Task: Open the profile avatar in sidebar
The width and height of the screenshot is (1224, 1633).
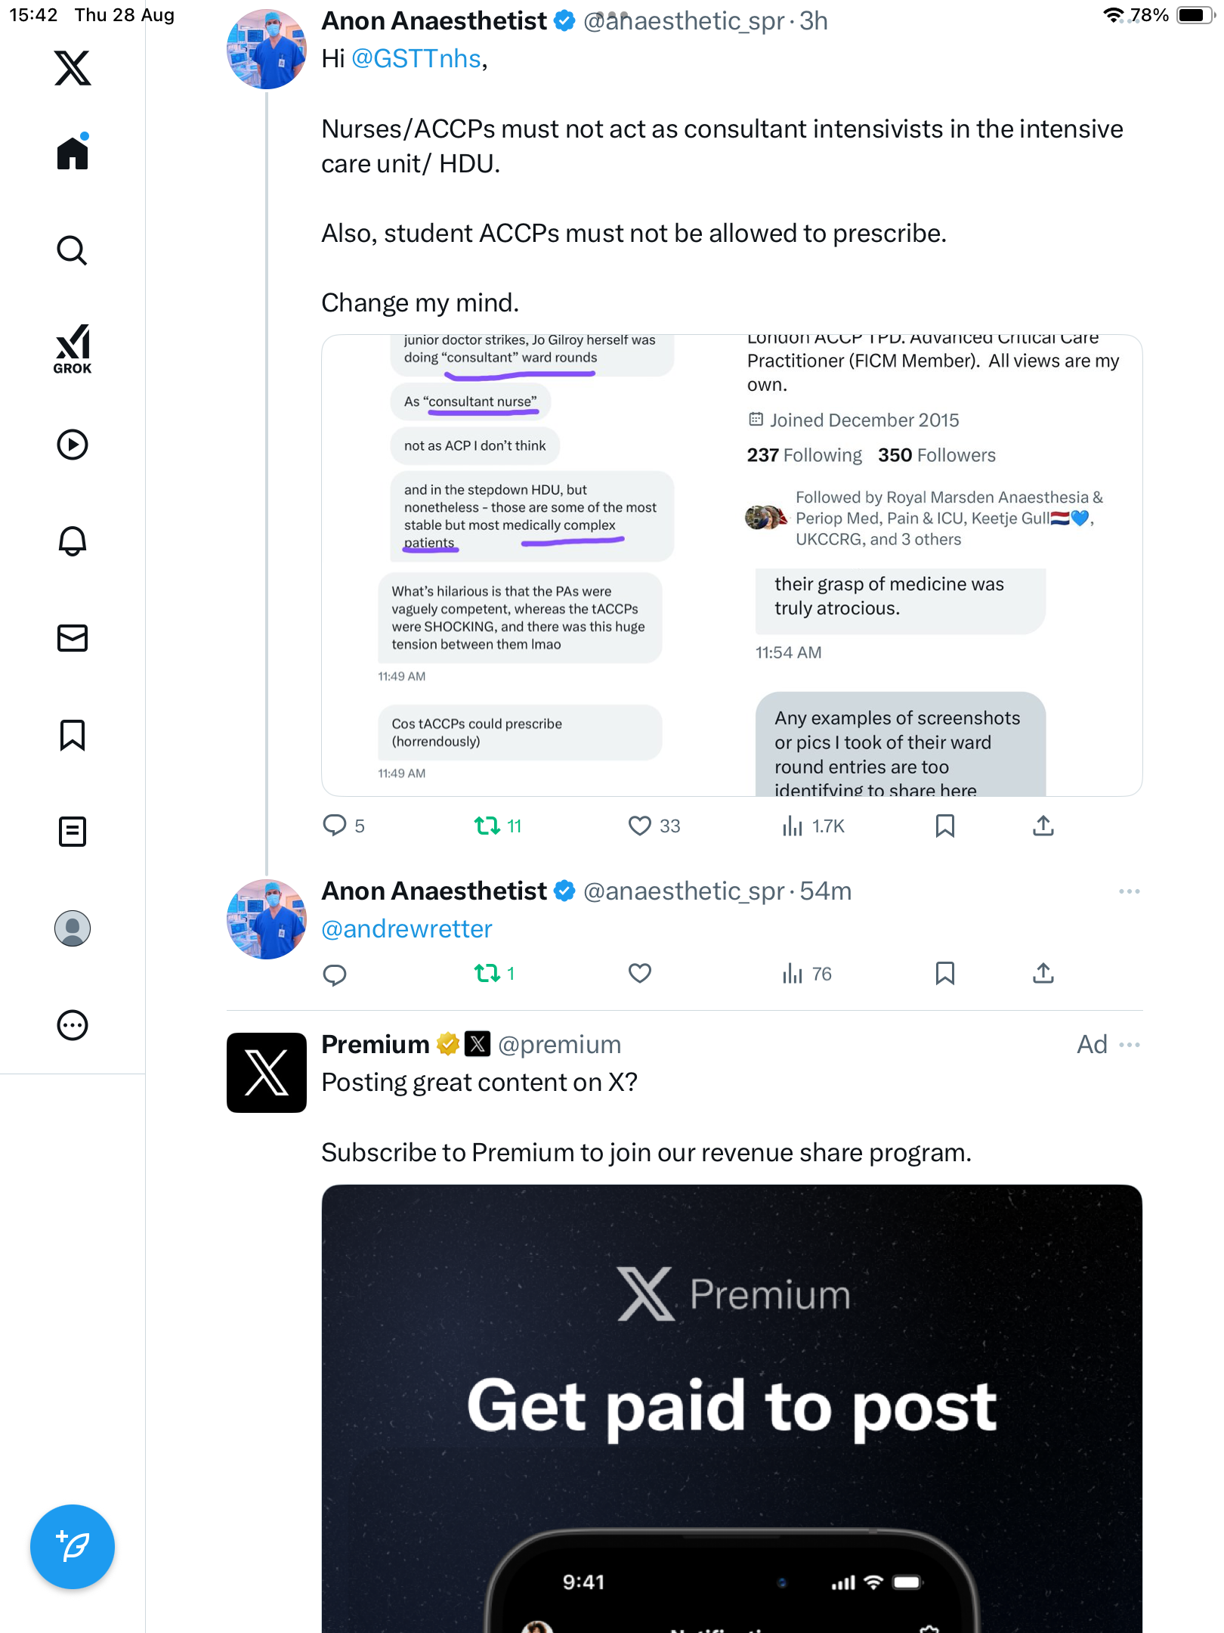Action: 73,928
